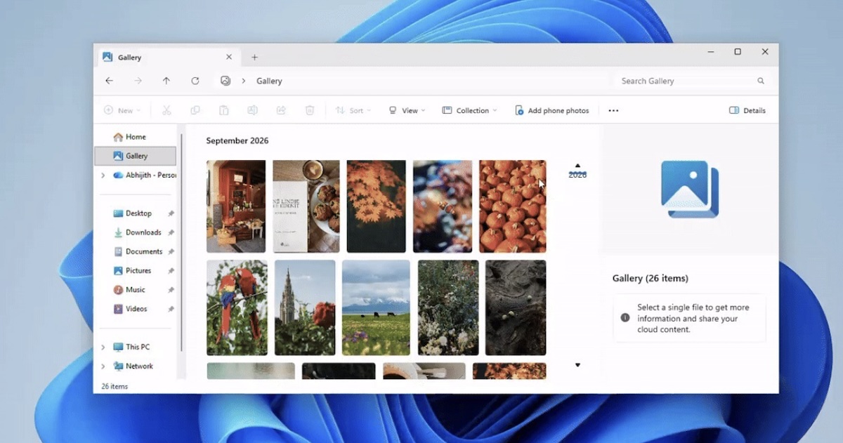Toggle the Details pane button

(747, 110)
